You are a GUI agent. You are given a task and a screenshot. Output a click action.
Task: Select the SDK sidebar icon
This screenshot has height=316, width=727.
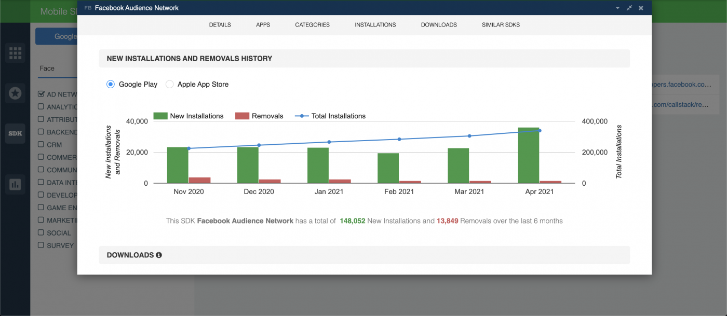click(15, 133)
